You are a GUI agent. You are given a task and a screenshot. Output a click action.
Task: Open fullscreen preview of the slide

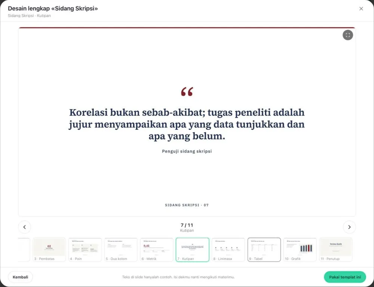point(348,35)
